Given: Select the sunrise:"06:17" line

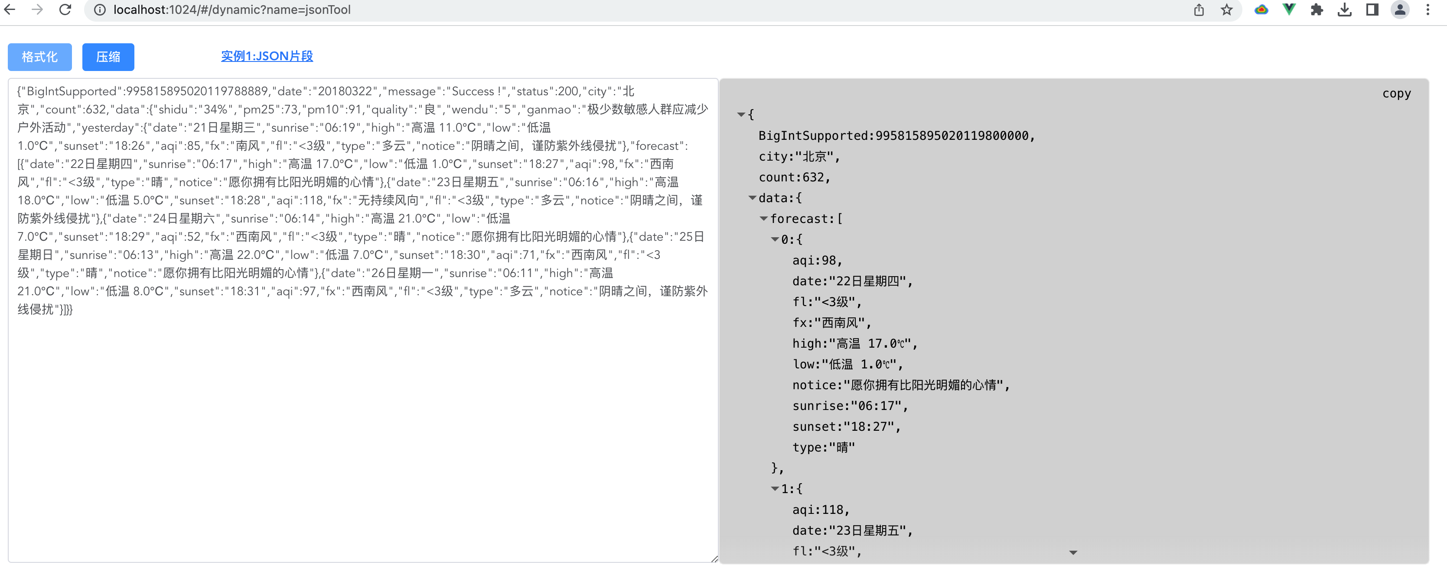Looking at the screenshot, I should click(851, 405).
